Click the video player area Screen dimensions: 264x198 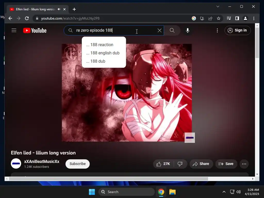pyautogui.click(x=127, y=93)
